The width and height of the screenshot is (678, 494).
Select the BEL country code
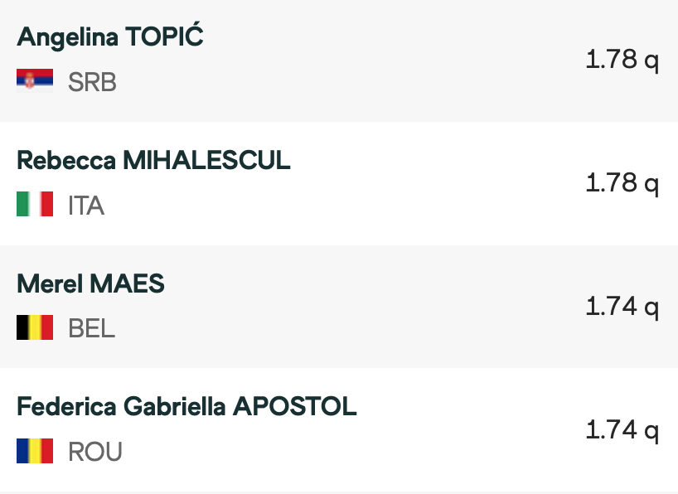[x=92, y=328]
